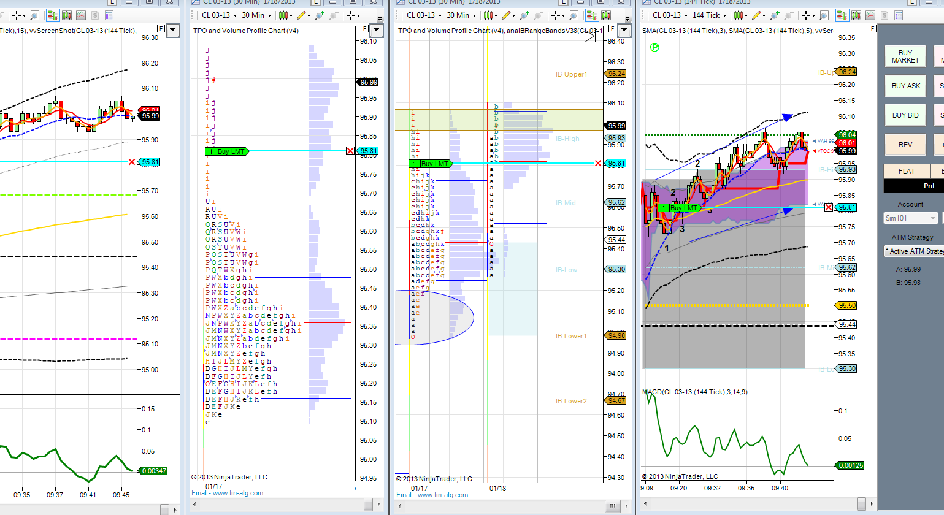
Task: Click green P icon in SMA 144 Tick chart
Action: 654,47
